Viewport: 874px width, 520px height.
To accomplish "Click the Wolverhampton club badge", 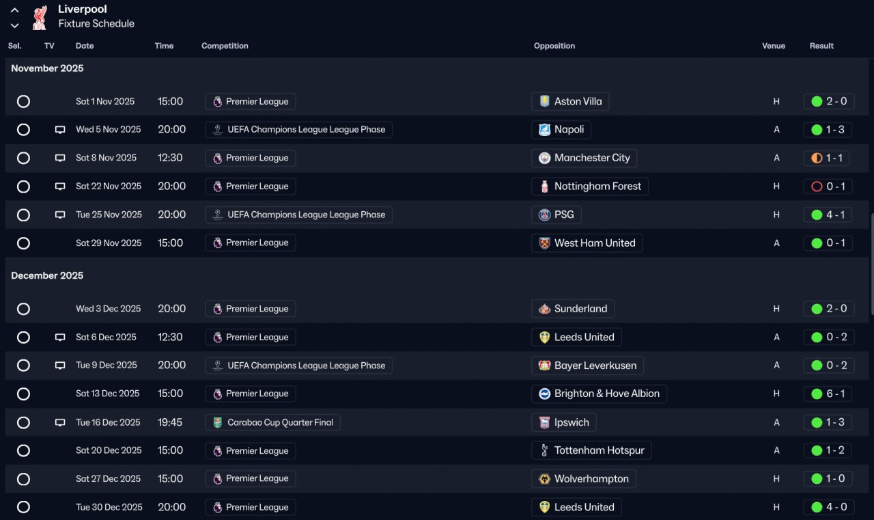I will tap(544, 480).
